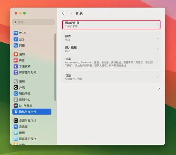Zoom window with the green button

click(24, 13)
